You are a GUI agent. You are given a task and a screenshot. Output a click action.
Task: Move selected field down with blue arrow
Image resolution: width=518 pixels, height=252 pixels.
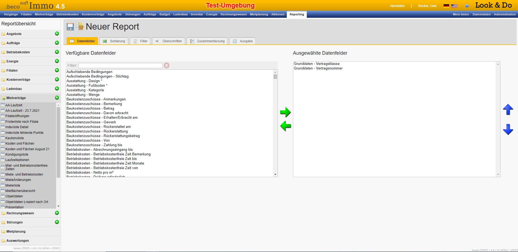pyautogui.click(x=508, y=129)
